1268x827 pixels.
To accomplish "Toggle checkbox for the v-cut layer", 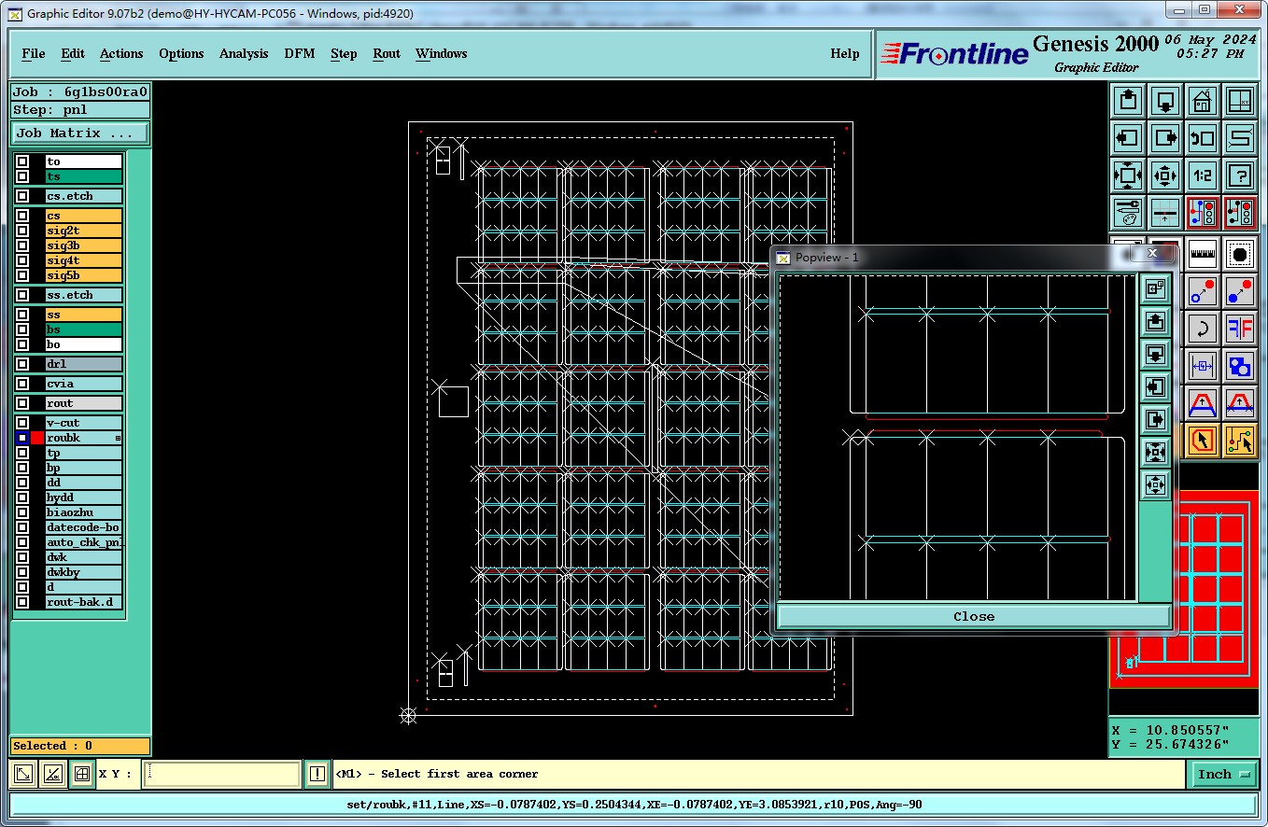I will pyautogui.click(x=22, y=423).
